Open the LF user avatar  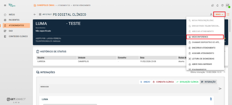[x=228, y=5]
